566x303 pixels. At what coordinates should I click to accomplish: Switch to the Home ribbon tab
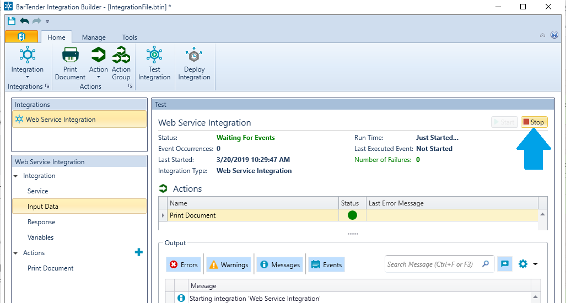point(56,37)
